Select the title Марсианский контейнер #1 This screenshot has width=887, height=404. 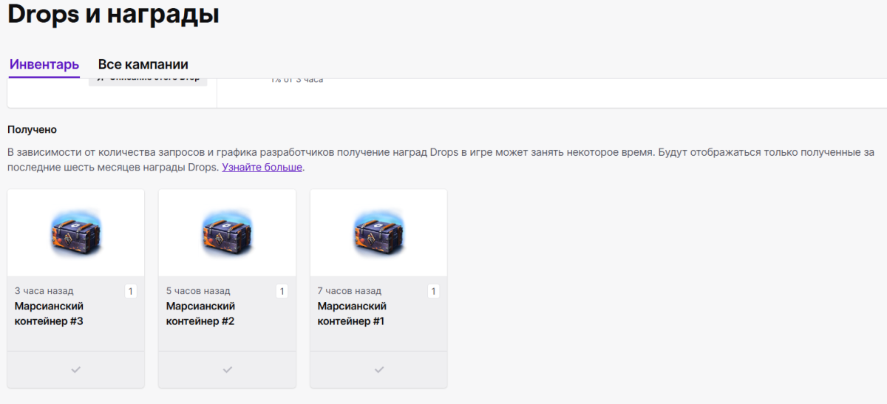point(353,314)
